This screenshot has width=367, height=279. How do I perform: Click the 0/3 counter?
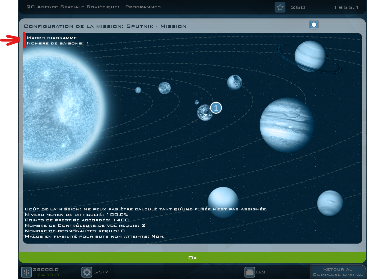[x=261, y=272]
